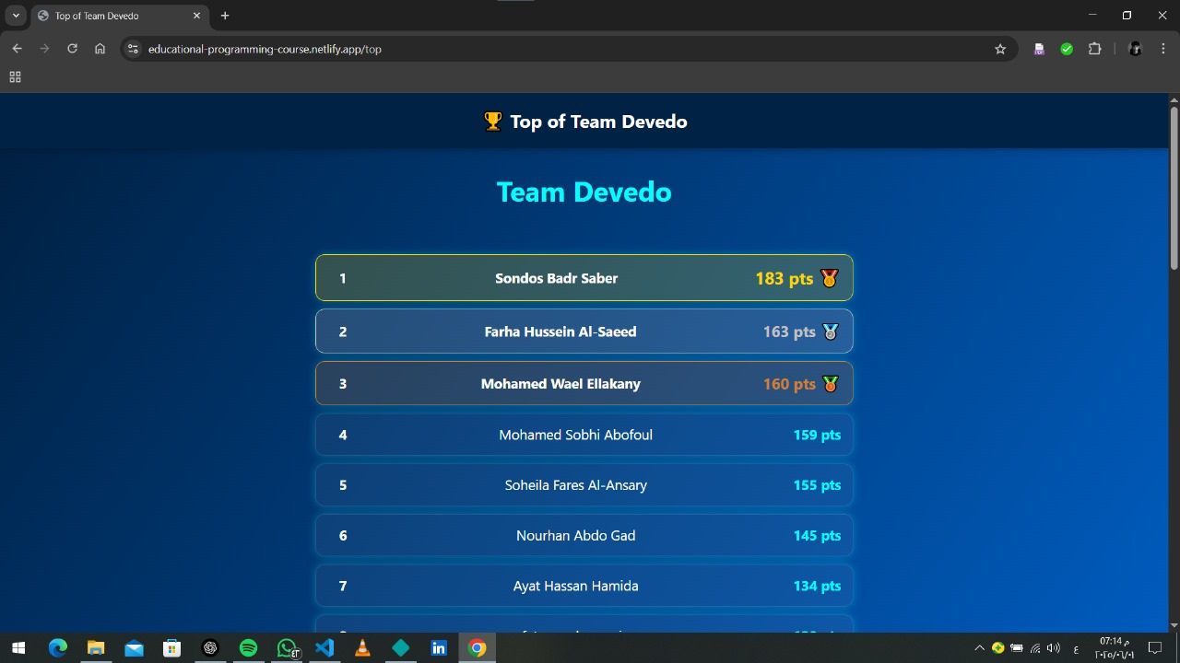Click the site information icon in address bar
Viewport: 1180px width, 663px height.
tap(133, 49)
